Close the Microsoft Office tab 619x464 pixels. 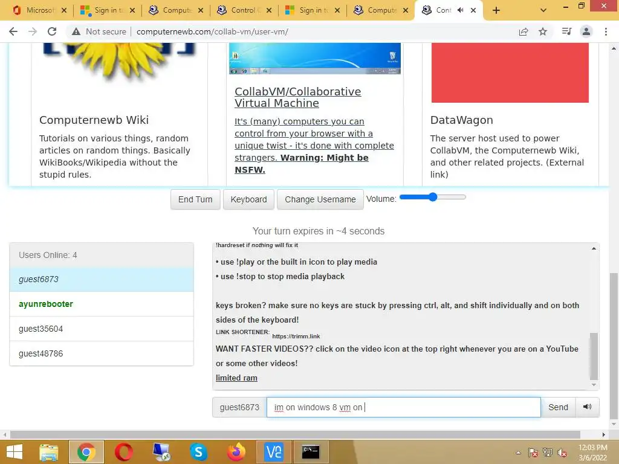(x=64, y=10)
